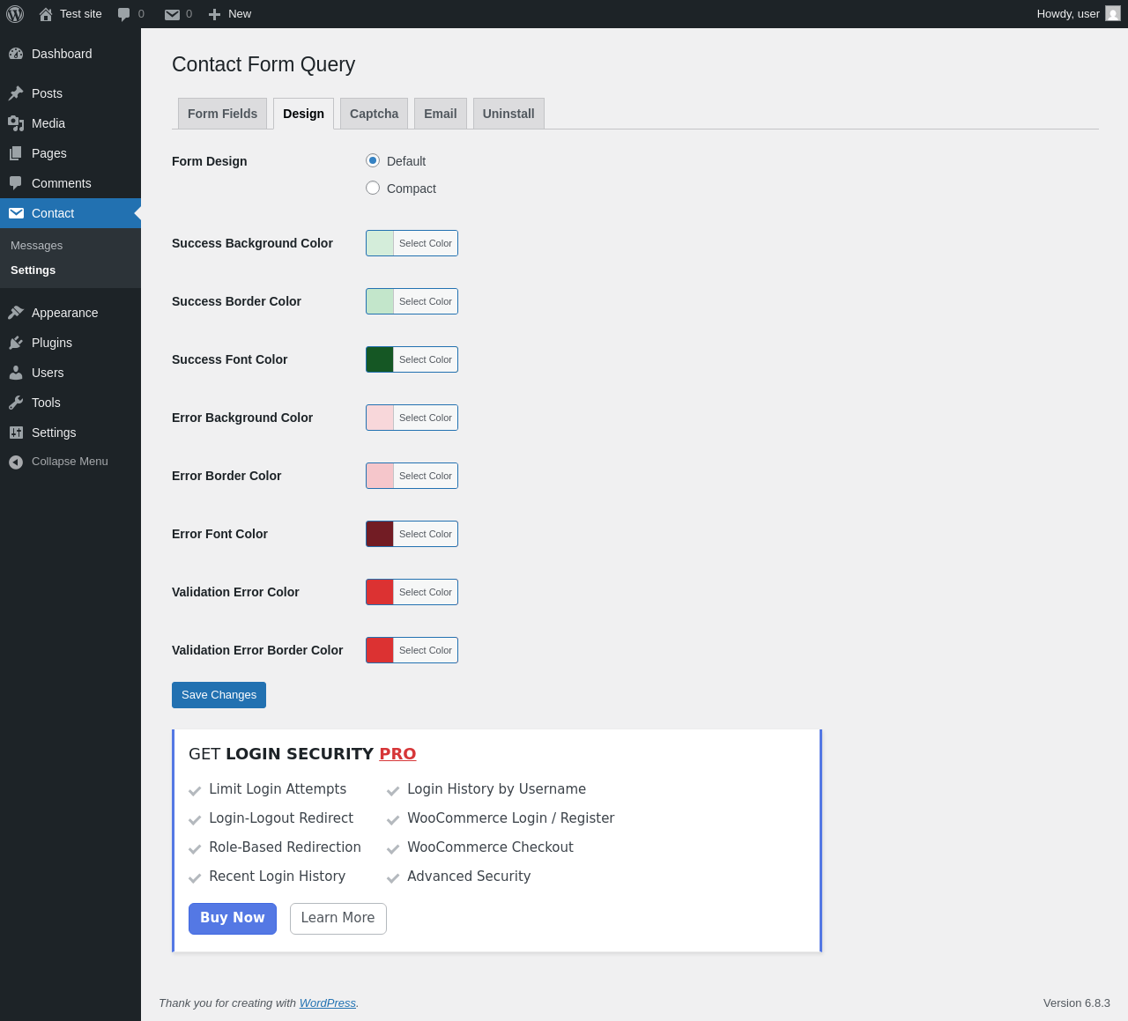
Task: Click the Media icon in sidebar
Action: pyautogui.click(x=16, y=123)
